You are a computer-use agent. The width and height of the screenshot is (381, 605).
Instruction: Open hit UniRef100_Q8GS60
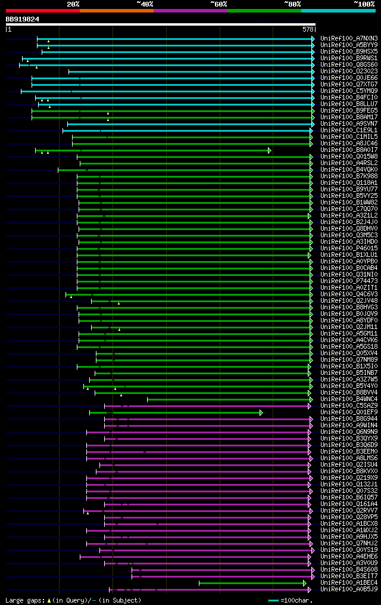click(349, 65)
